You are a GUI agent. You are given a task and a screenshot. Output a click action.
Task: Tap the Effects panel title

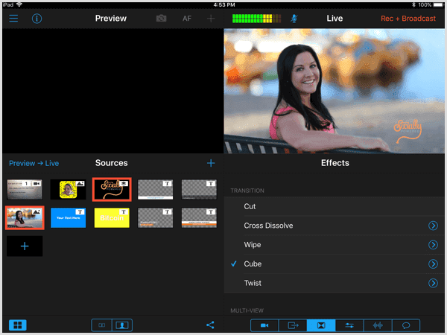click(335, 163)
